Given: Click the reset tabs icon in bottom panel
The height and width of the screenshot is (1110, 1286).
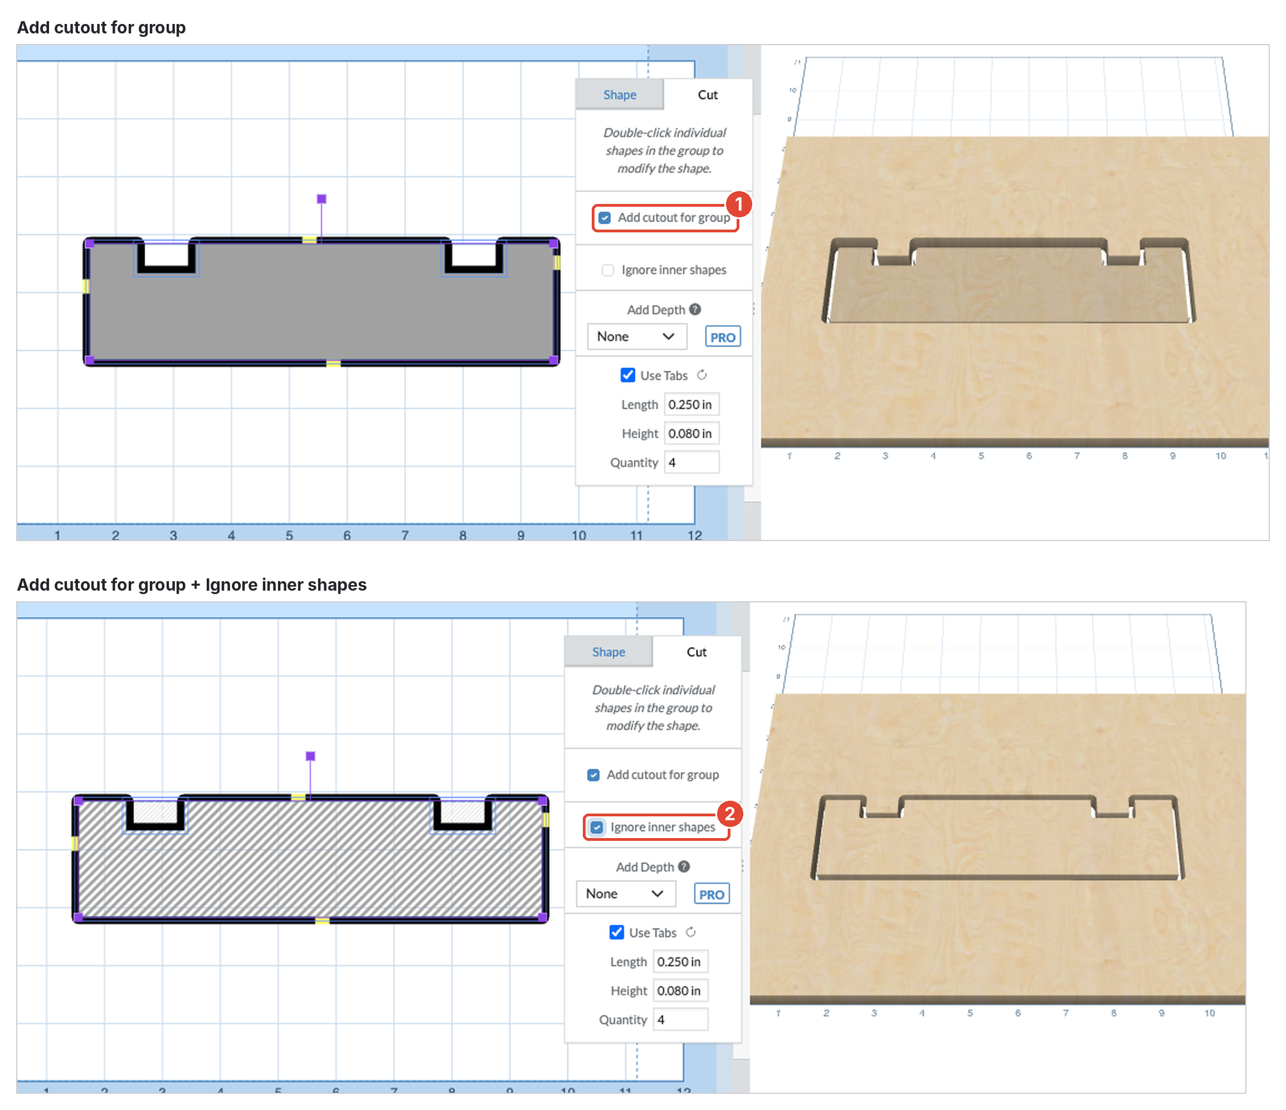Looking at the screenshot, I should coord(691,932).
